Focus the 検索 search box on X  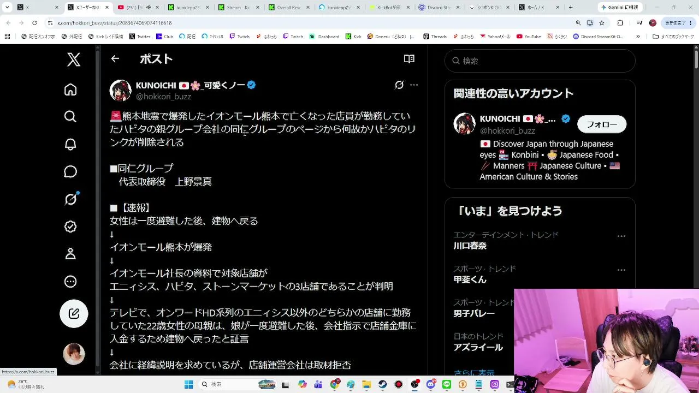click(540, 61)
